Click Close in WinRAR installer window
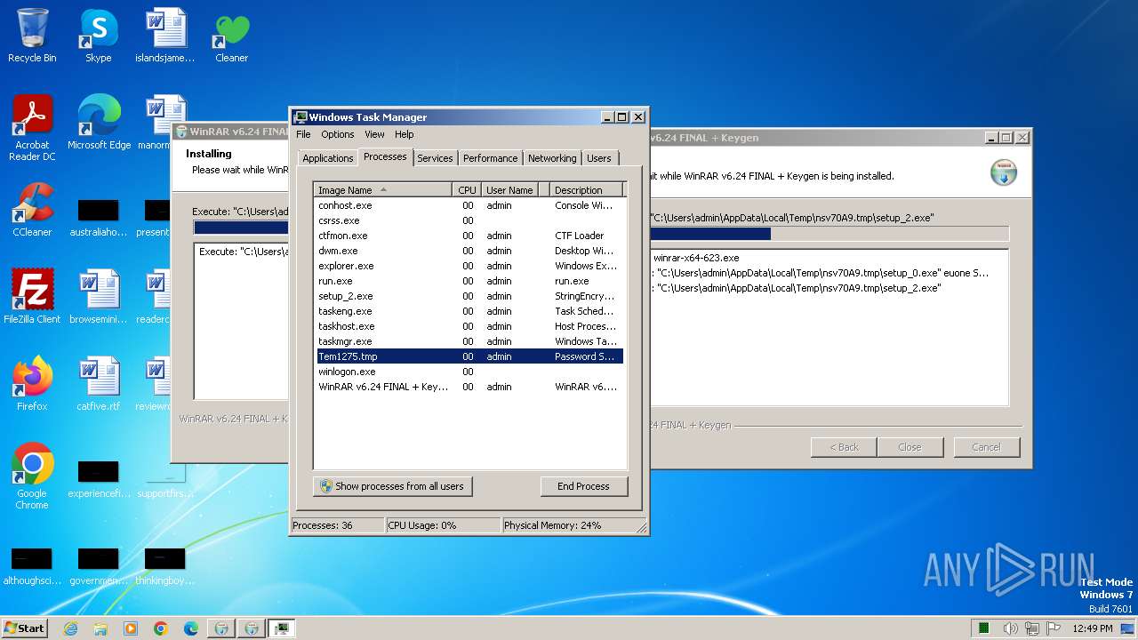Image resolution: width=1138 pixels, height=640 pixels. click(x=910, y=447)
